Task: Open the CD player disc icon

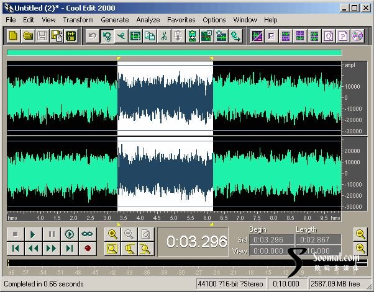Action: (x=357, y=36)
